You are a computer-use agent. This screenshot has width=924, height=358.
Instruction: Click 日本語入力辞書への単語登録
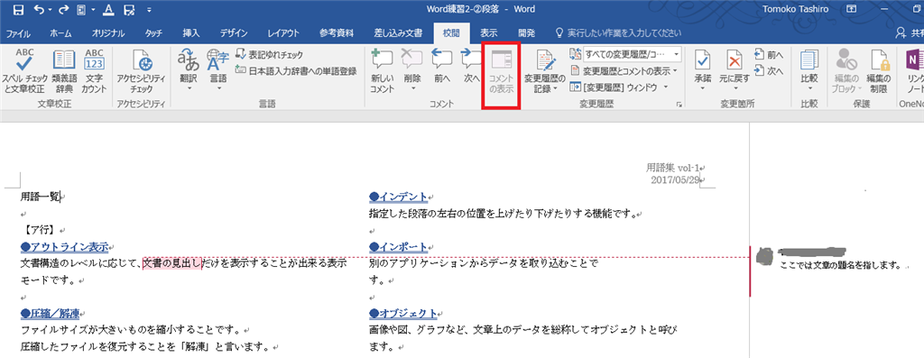[296, 70]
